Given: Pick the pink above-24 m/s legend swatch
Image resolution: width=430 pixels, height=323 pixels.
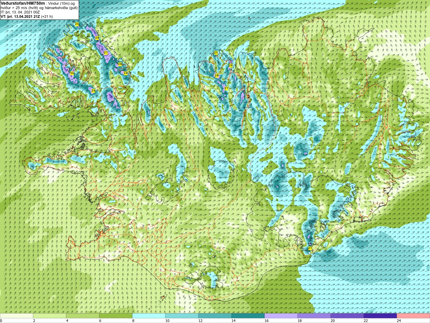Looking at the screenshot, I should click(414, 316).
